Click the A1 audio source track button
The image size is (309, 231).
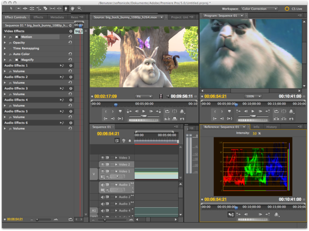94,211
